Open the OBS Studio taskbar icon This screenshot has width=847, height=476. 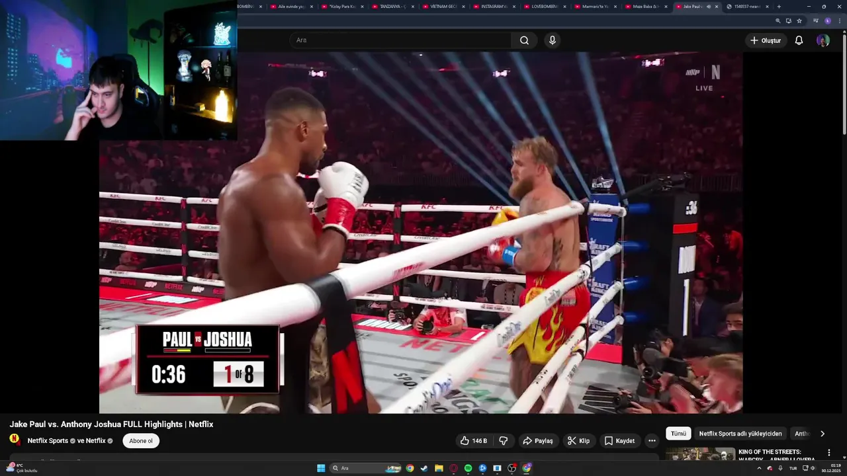point(512,468)
